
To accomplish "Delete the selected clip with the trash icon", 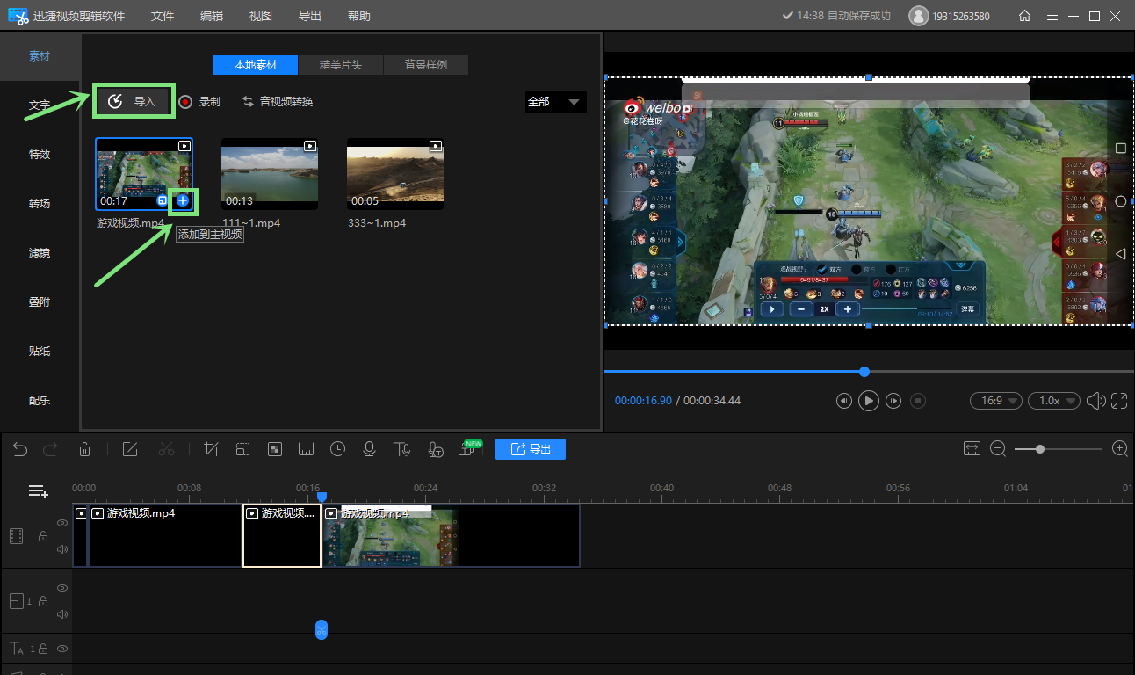I will (x=84, y=449).
